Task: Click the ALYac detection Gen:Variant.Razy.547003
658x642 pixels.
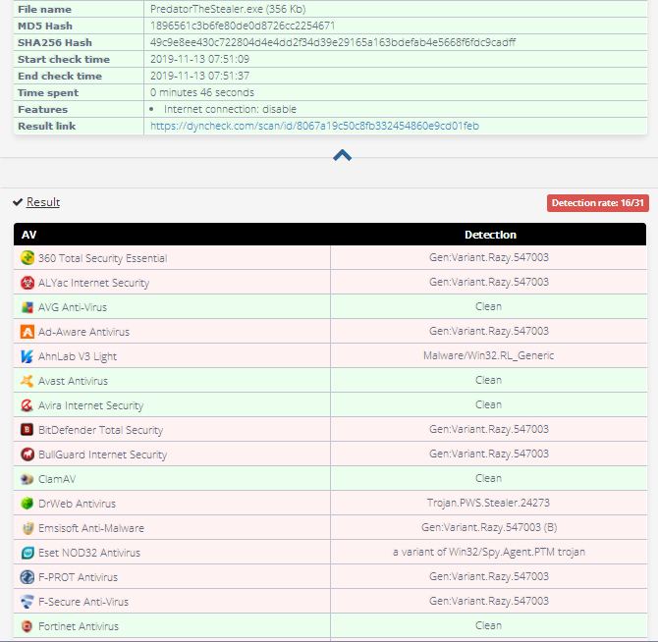Action: (489, 282)
